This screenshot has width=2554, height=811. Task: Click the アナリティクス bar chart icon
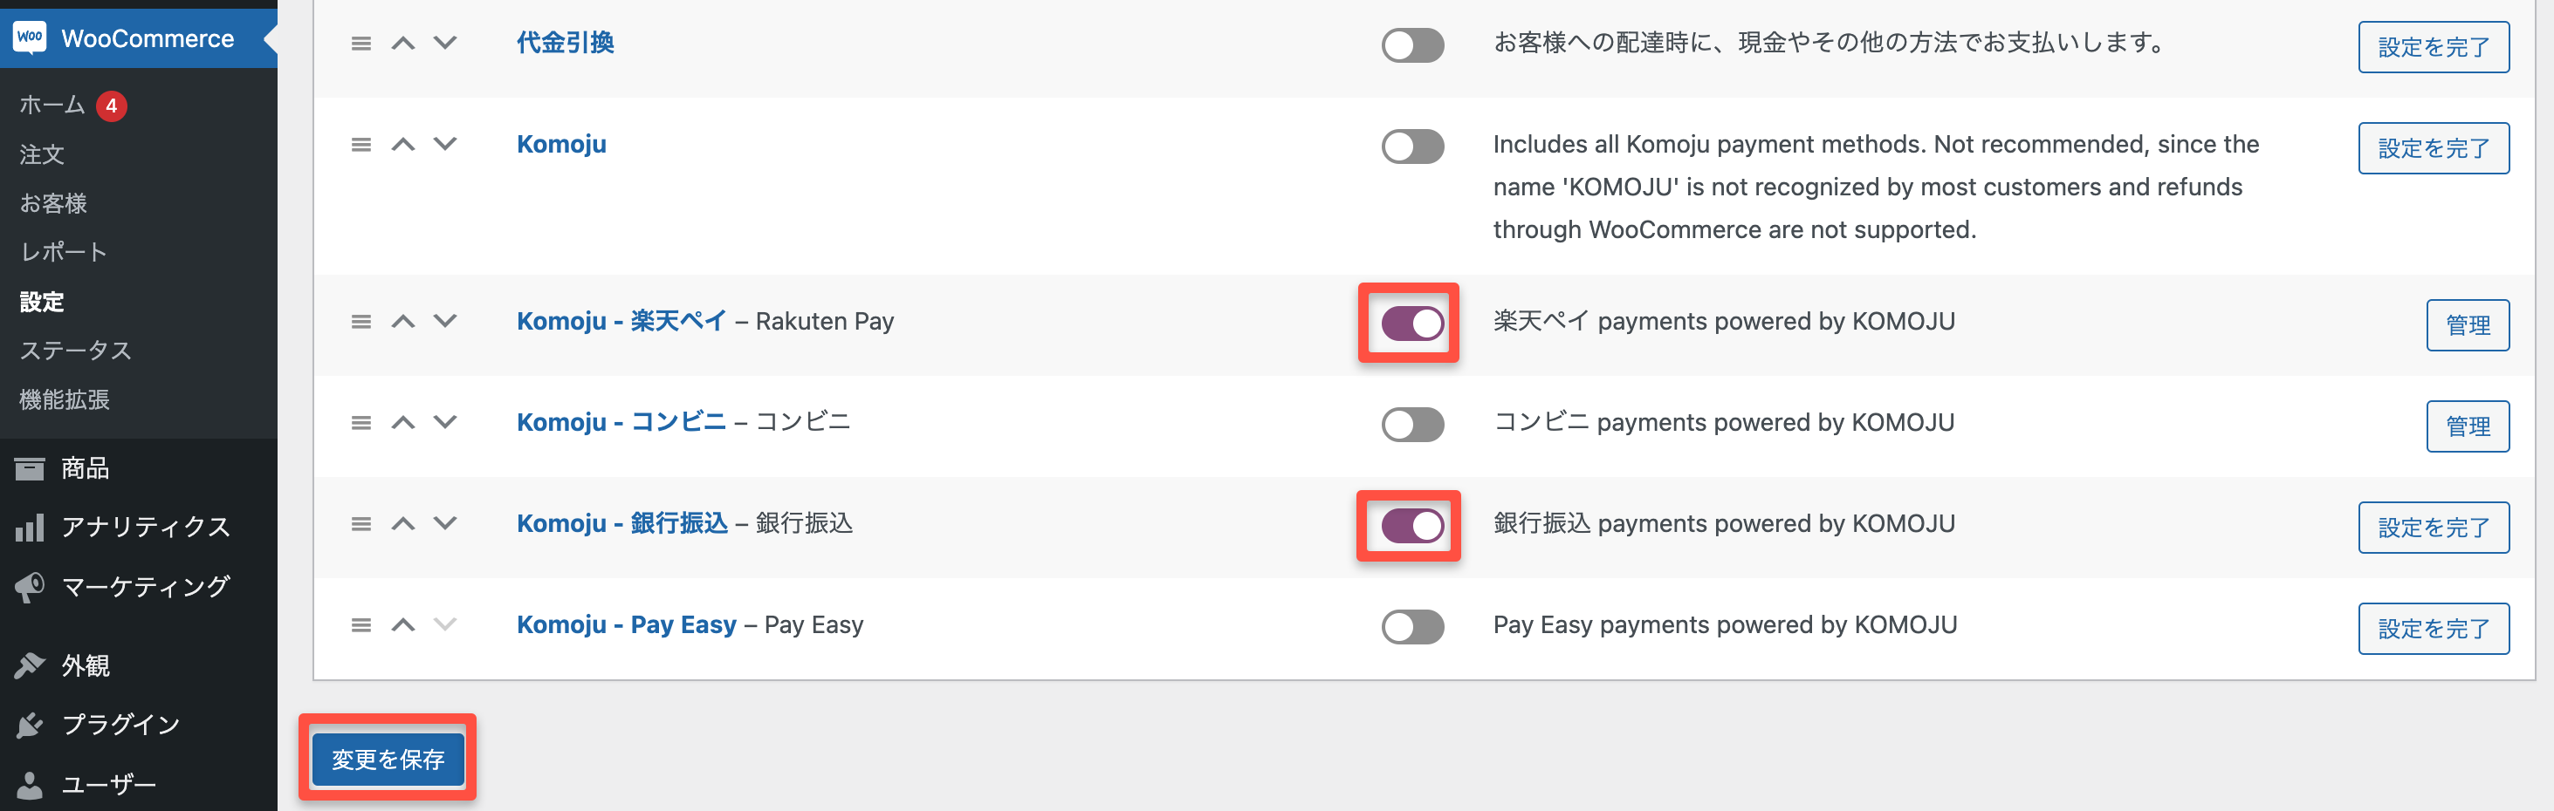coord(30,527)
